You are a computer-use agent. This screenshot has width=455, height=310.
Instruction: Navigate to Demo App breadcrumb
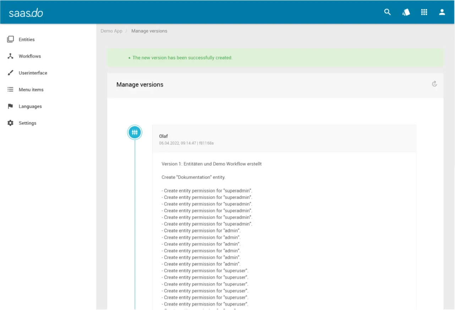[111, 31]
